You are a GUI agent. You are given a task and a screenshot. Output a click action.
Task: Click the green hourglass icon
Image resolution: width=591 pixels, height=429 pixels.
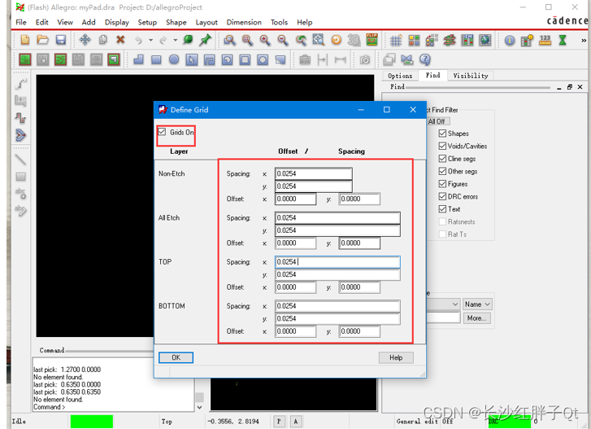click(563, 40)
